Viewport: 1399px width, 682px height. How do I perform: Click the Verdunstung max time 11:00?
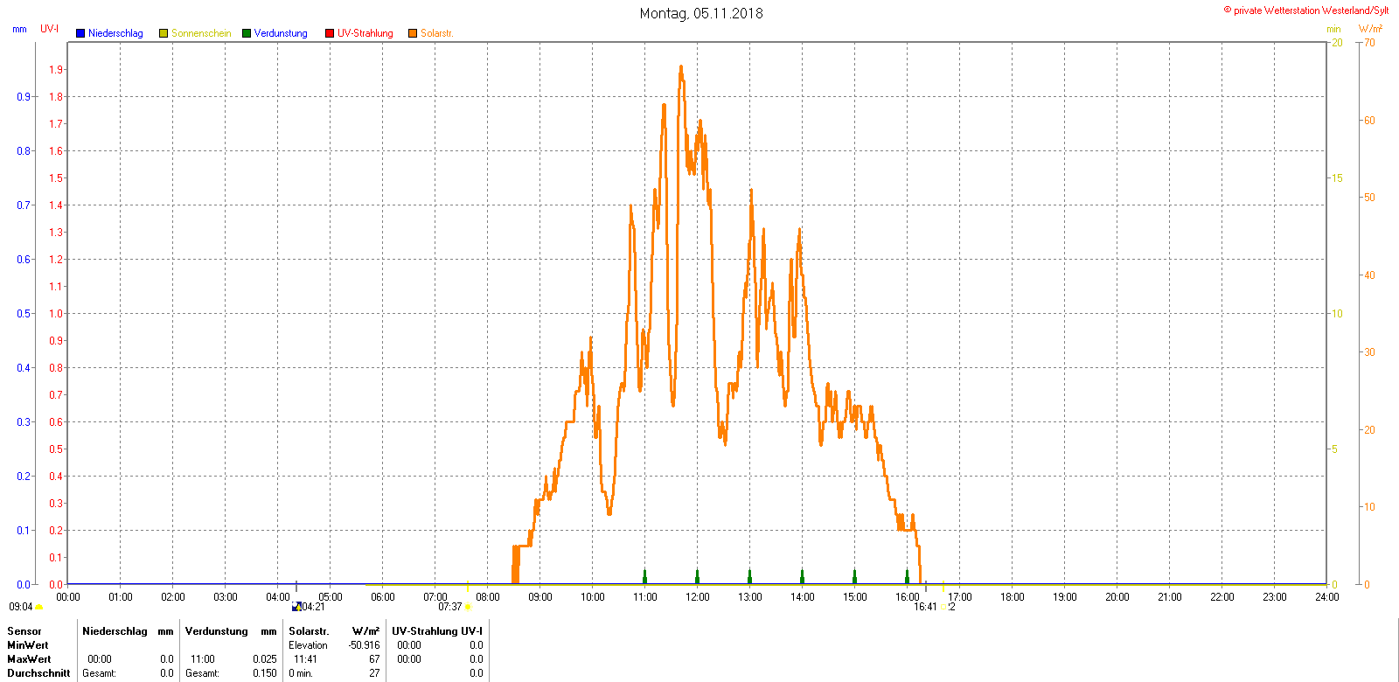click(x=203, y=659)
